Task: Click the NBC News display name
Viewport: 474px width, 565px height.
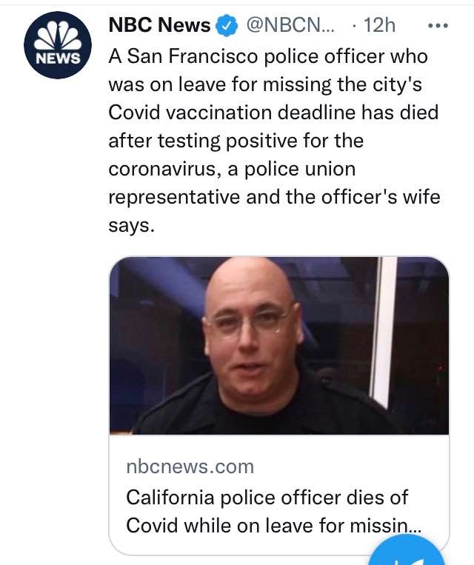Action: pos(159,25)
